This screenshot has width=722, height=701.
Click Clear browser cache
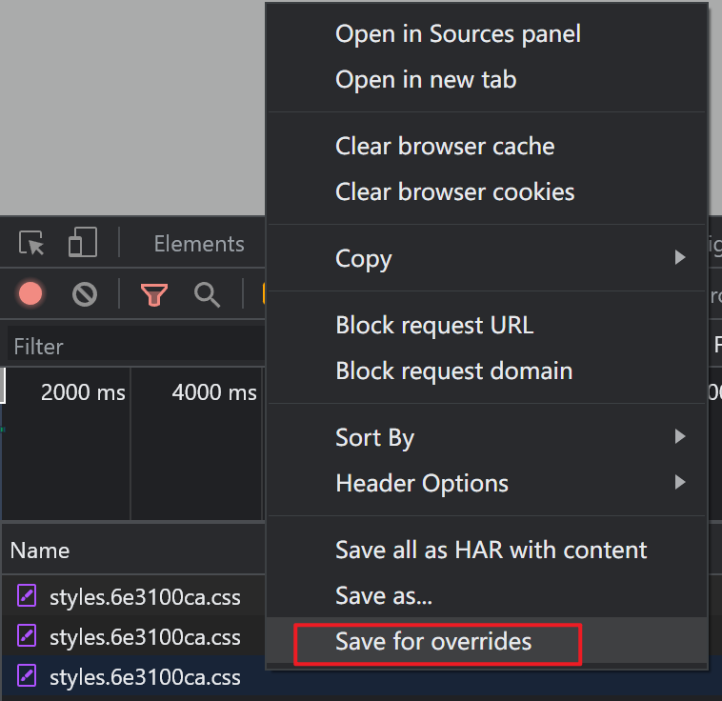445,147
